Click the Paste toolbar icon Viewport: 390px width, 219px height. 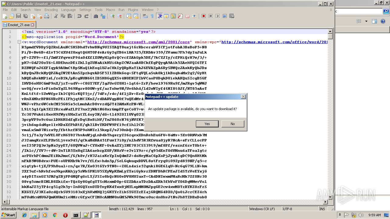[x=70, y=16]
